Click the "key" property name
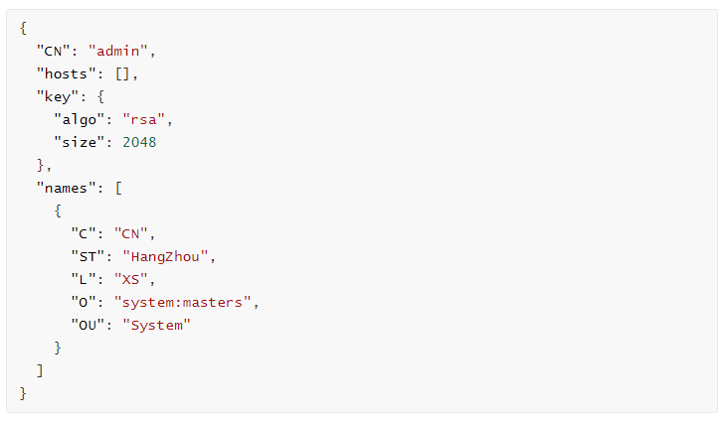This screenshot has width=726, height=423. point(58,96)
